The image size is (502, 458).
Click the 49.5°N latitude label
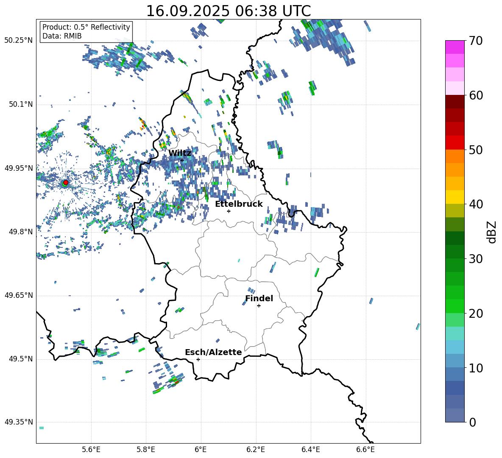click(21, 359)
